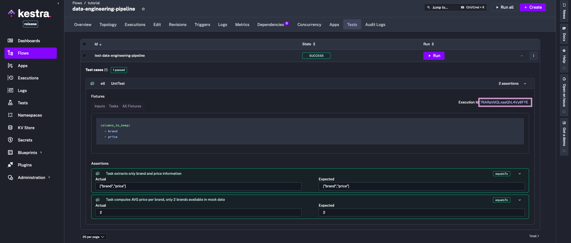The image size is (571, 243).
Task: Expand the Blueprints submenu
Action: (x=41, y=152)
